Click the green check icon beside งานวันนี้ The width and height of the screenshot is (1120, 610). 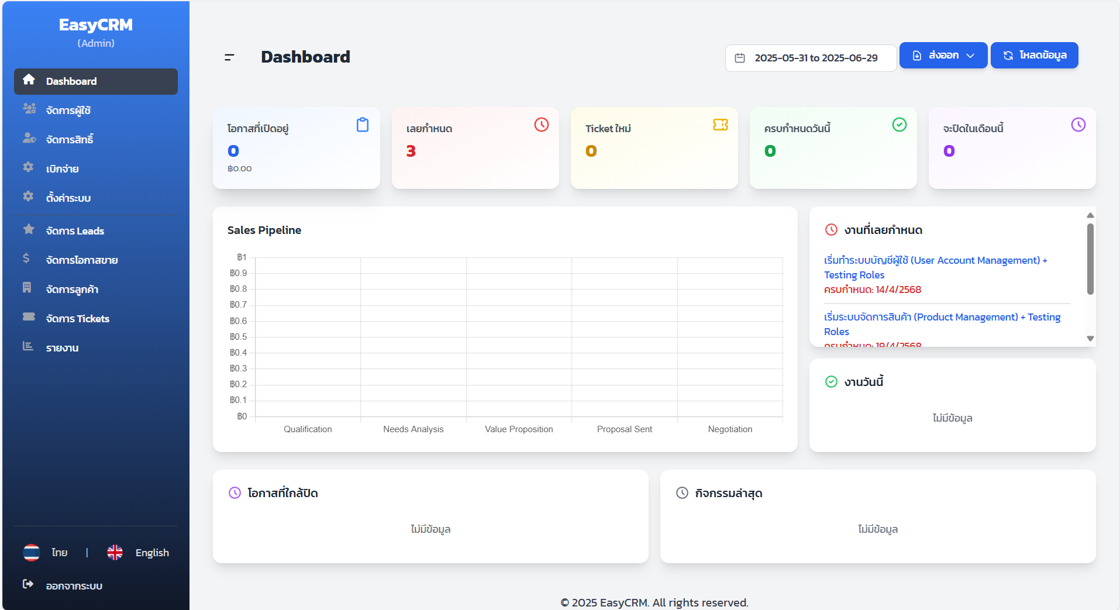point(831,381)
